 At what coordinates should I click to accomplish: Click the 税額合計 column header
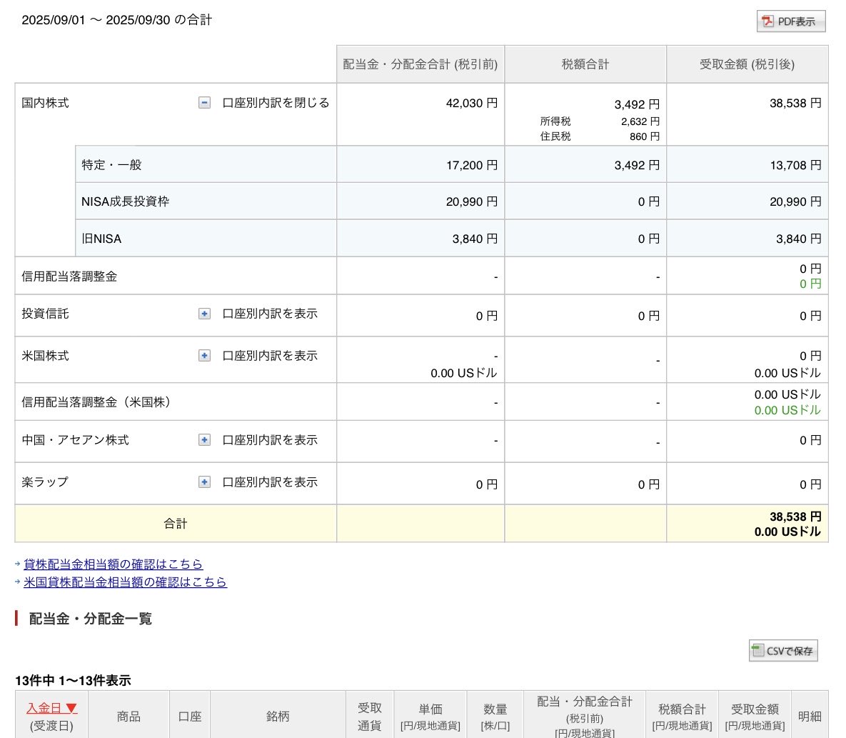pos(584,64)
